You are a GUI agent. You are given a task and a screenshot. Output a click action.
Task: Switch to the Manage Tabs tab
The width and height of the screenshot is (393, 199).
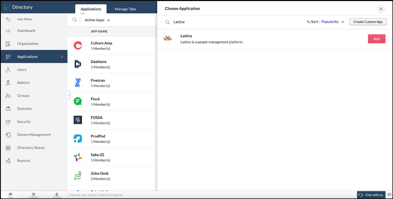pyautogui.click(x=125, y=9)
